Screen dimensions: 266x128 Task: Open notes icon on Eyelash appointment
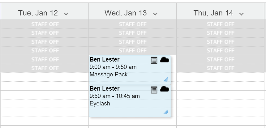tap(154, 90)
